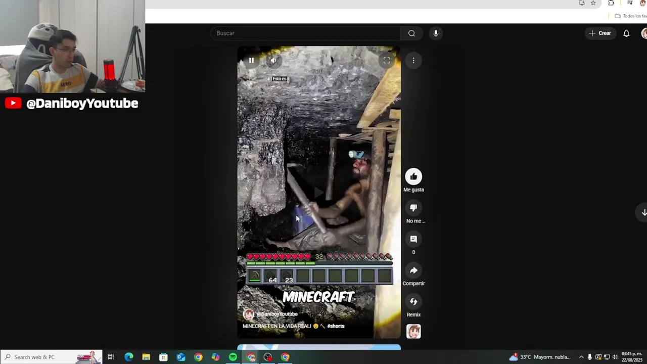The width and height of the screenshot is (647, 364).
Task: Enter fullscreen mode for the Short
Action: tap(387, 61)
